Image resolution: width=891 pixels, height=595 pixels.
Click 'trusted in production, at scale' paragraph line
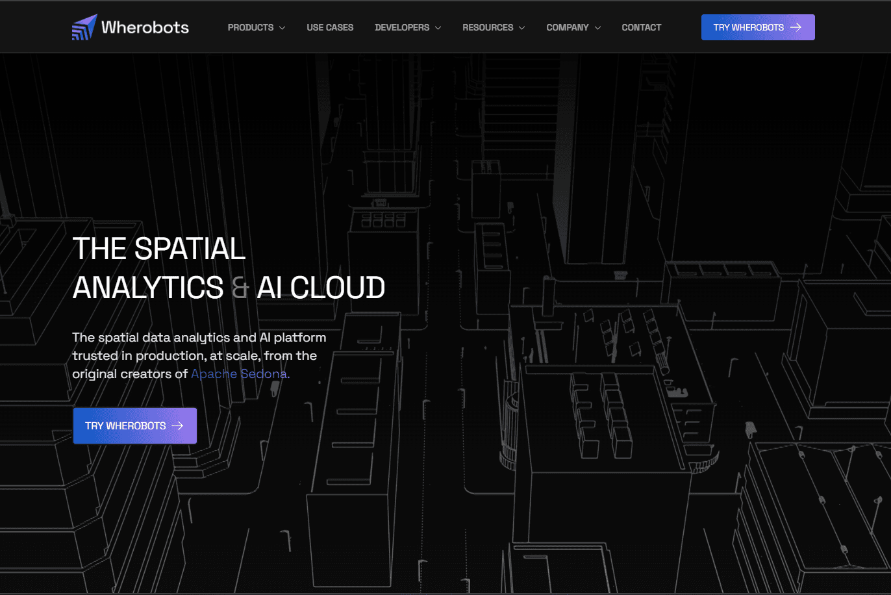point(194,355)
